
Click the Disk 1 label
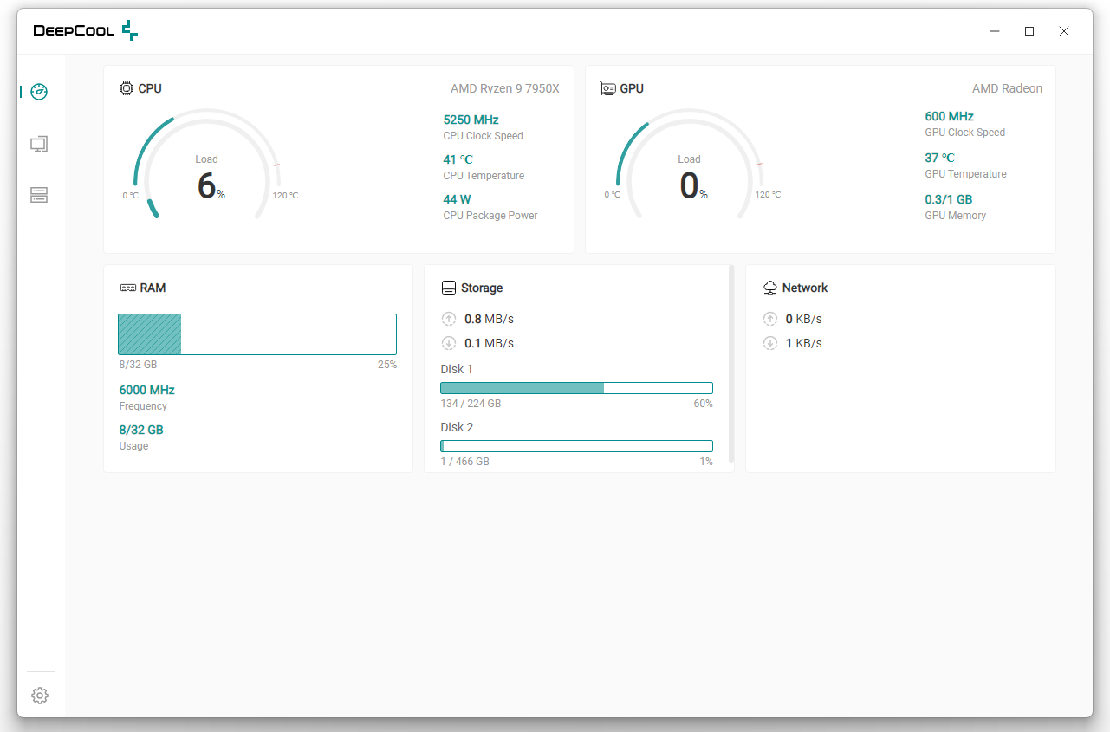pyautogui.click(x=457, y=369)
